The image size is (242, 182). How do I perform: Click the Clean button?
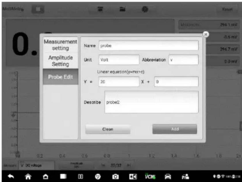pos(108,129)
